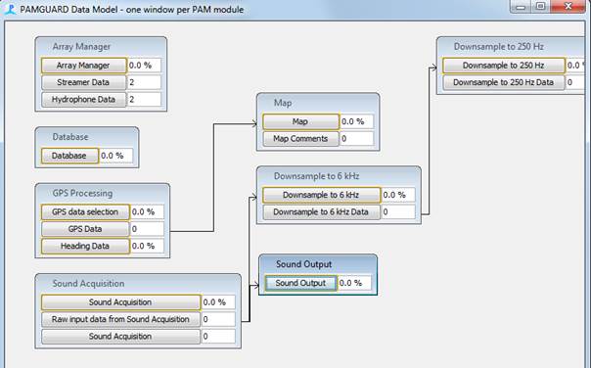The width and height of the screenshot is (591, 368).
Task: Select the highlighted Sound Output button
Action: pyautogui.click(x=300, y=283)
